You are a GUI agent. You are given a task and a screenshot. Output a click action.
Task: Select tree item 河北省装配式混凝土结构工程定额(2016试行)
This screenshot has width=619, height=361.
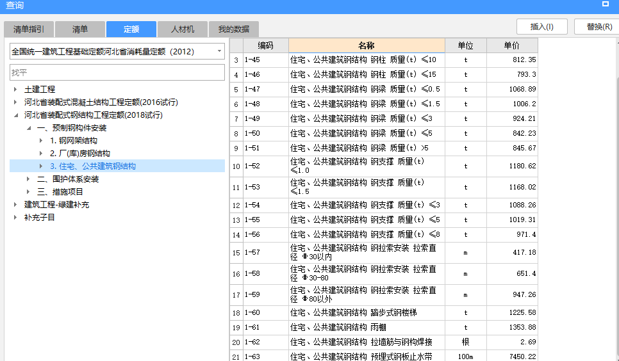[101, 102]
